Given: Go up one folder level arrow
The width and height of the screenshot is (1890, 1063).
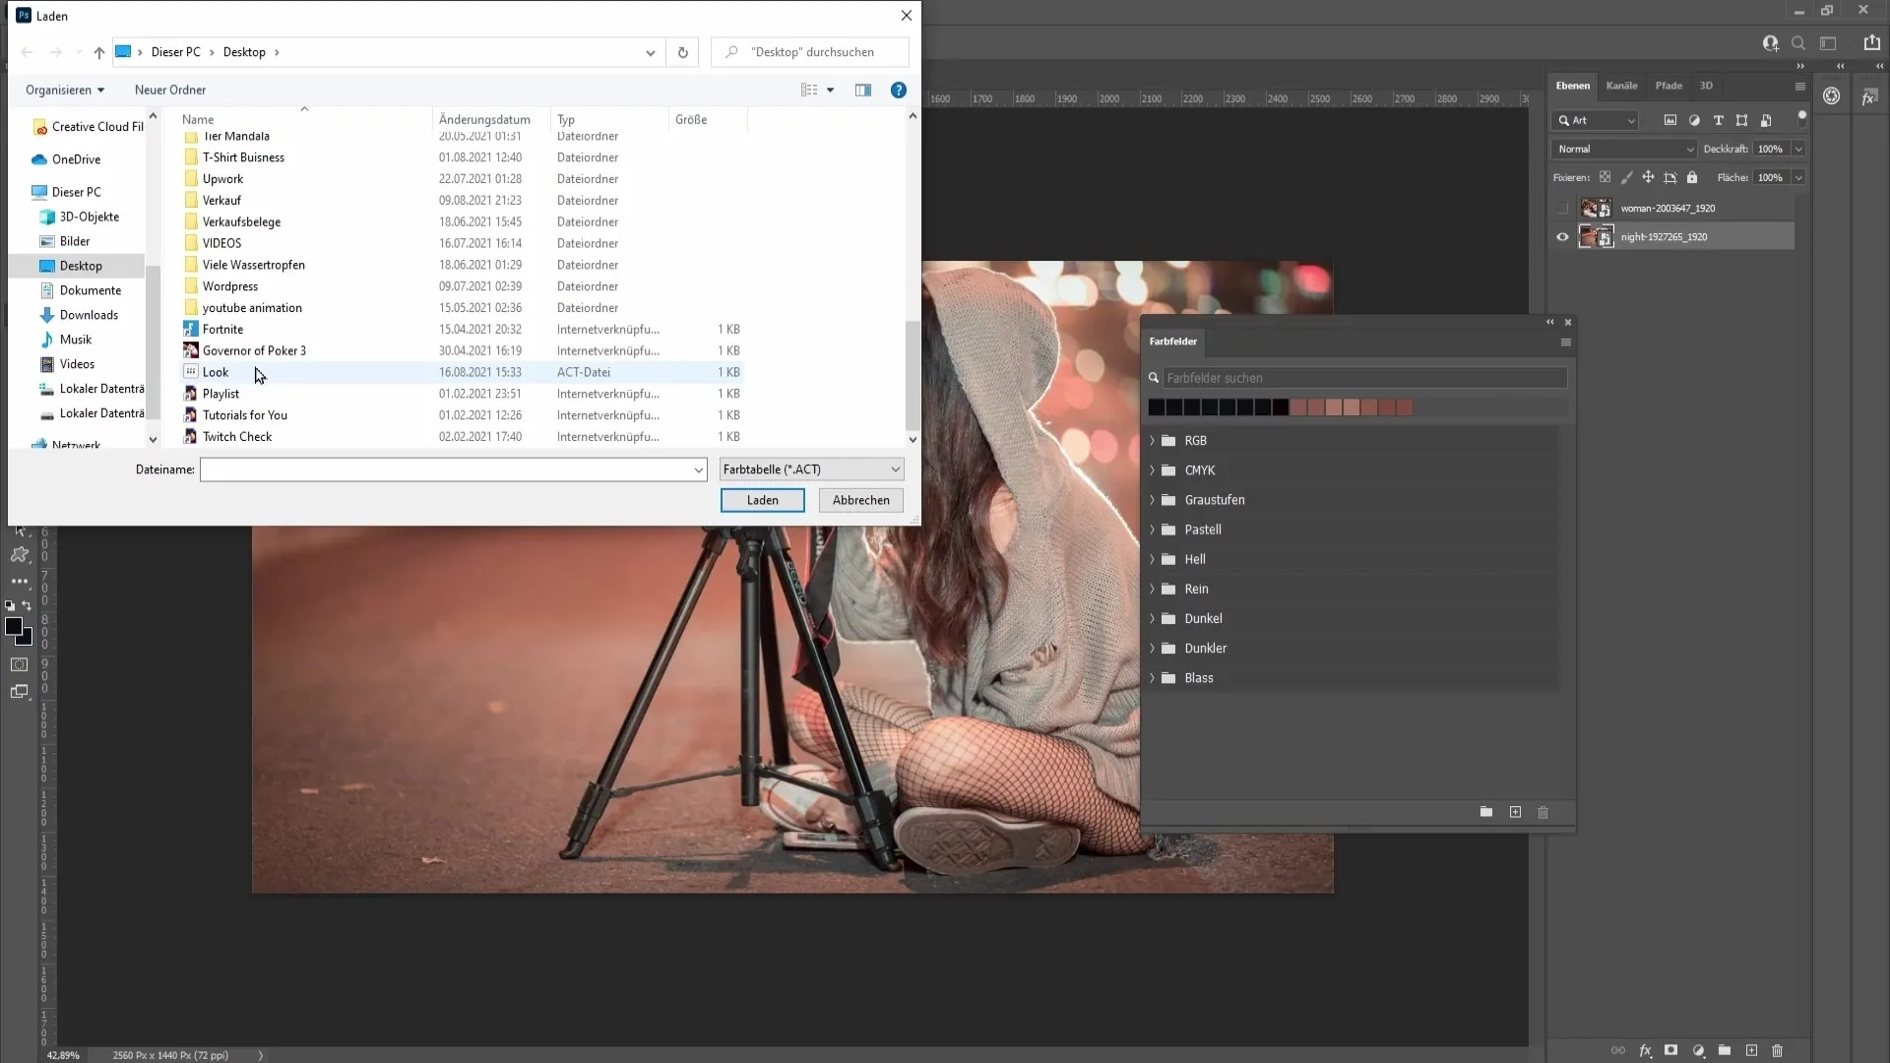Looking at the screenshot, I should [x=99, y=52].
